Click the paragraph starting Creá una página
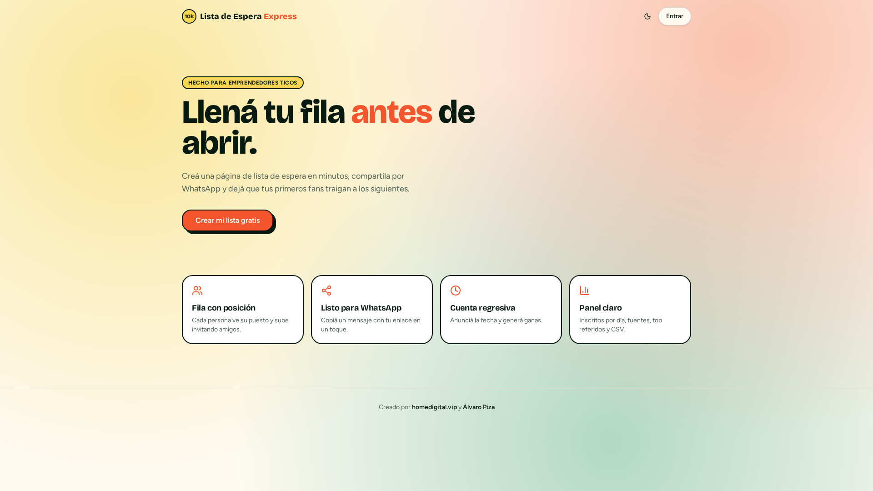The height and width of the screenshot is (491, 873). (x=296, y=182)
